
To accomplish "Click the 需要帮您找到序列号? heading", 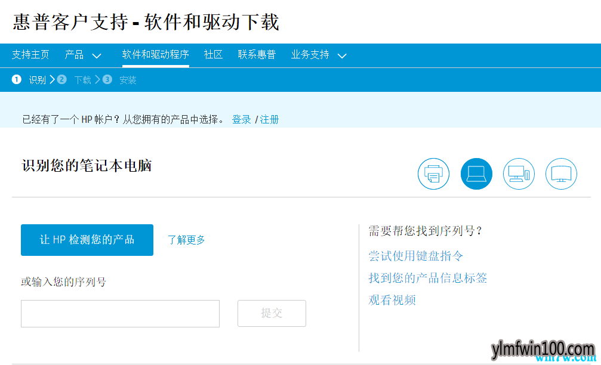I will click(x=425, y=231).
